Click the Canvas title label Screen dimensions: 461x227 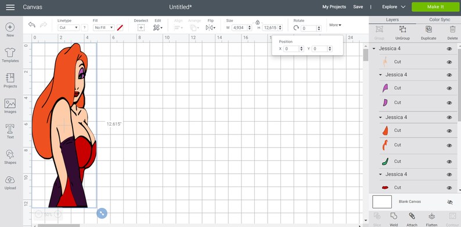(33, 7)
